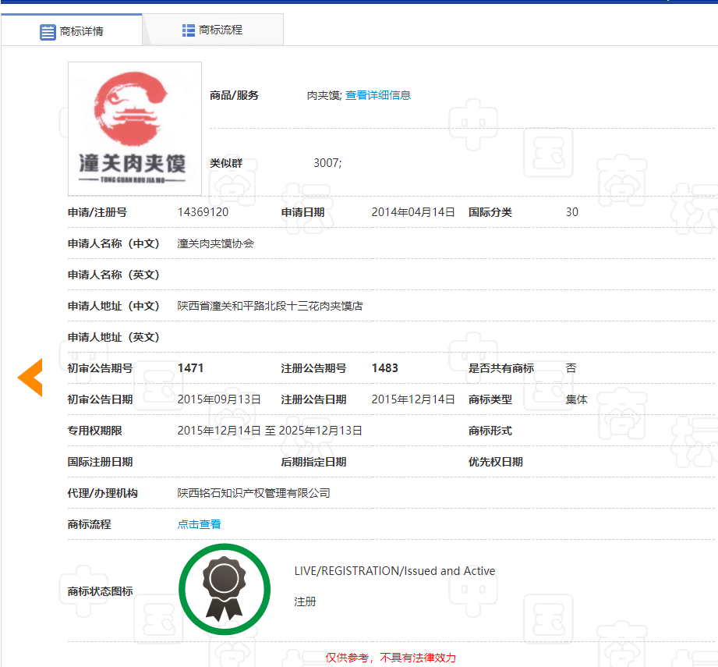Click the LIVE/REGISTRATION/Issued and Active status text
This screenshot has width=718, height=667.
point(394,571)
